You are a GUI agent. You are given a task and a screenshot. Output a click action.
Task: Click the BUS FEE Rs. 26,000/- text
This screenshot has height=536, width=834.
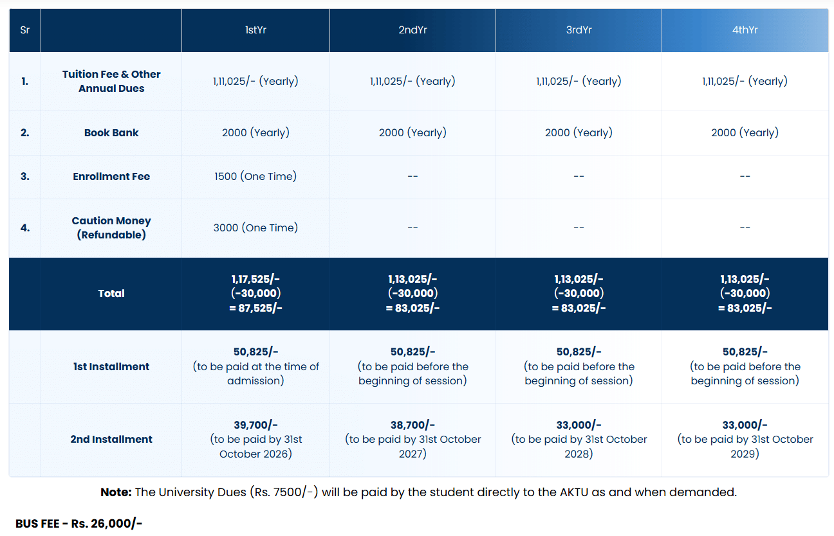click(79, 524)
